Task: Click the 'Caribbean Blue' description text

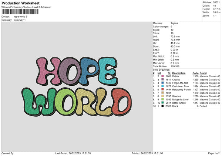Action: (181, 86)
